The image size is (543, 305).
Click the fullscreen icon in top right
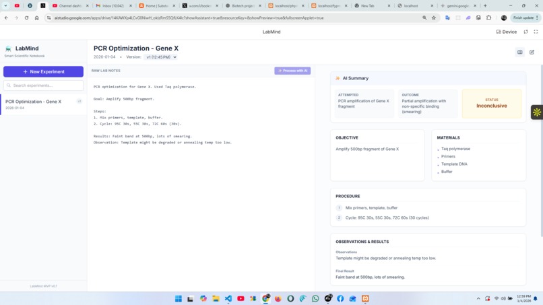(x=536, y=32)
